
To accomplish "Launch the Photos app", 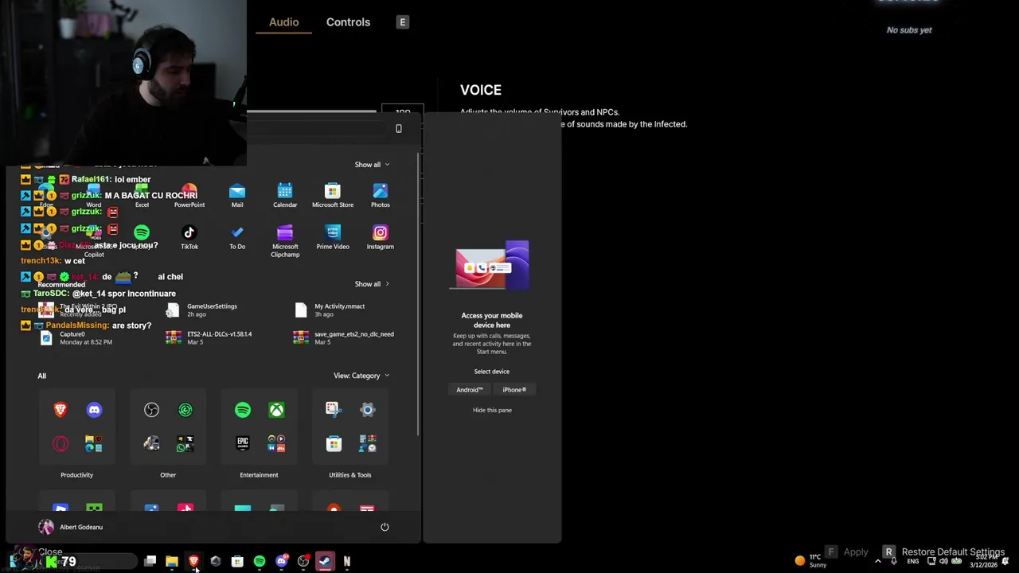I will pos(381,195).
